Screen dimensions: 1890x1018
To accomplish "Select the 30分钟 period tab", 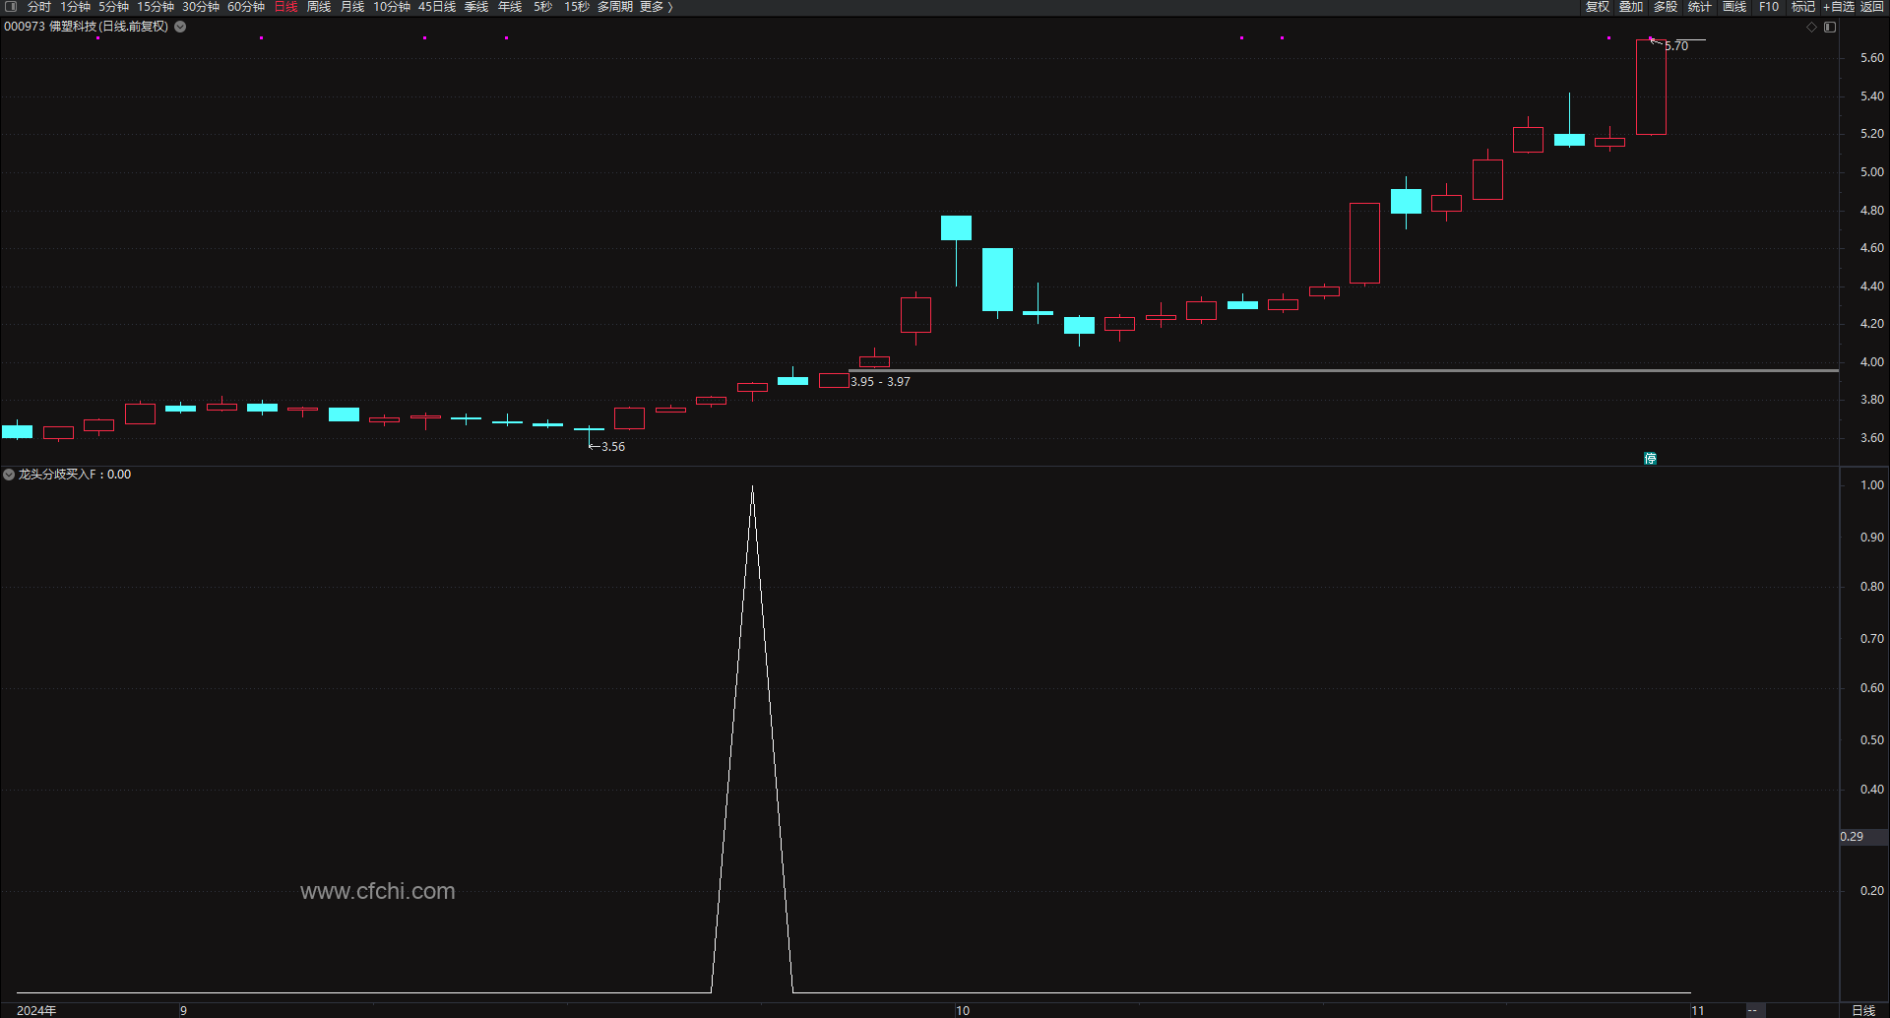I will tap(201, 7).
